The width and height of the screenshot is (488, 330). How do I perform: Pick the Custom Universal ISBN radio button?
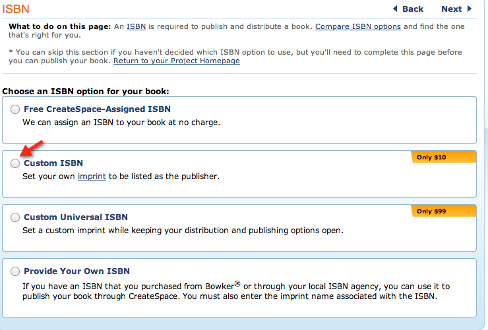pyautogui.click(x=15, y=217)
